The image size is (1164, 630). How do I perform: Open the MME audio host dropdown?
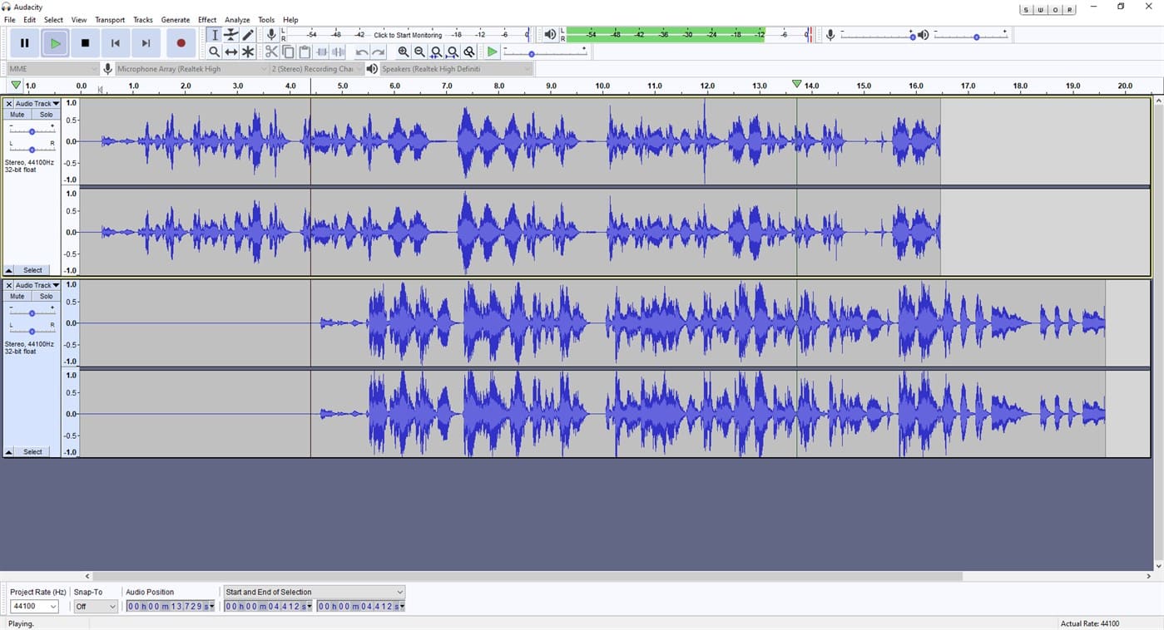pos(52,69)
